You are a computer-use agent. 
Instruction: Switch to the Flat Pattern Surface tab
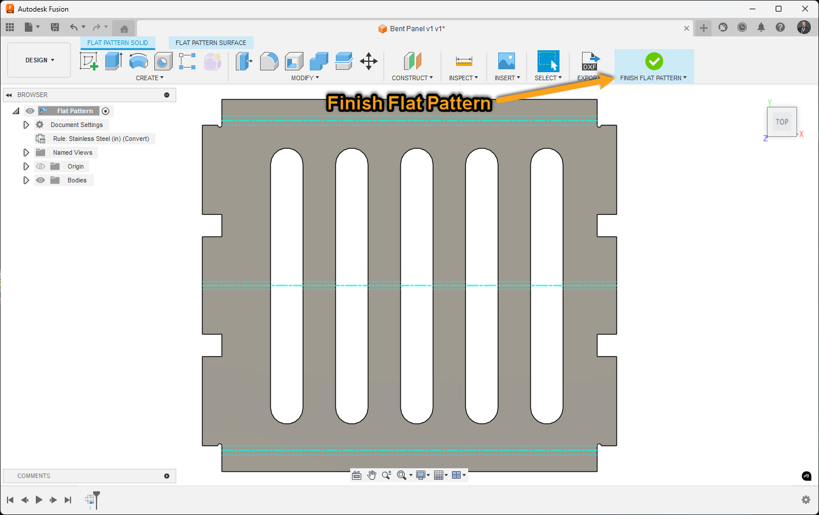(210, 42)
